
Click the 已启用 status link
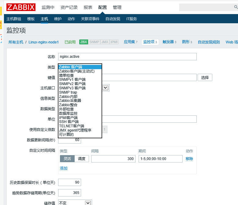[70, 42]
